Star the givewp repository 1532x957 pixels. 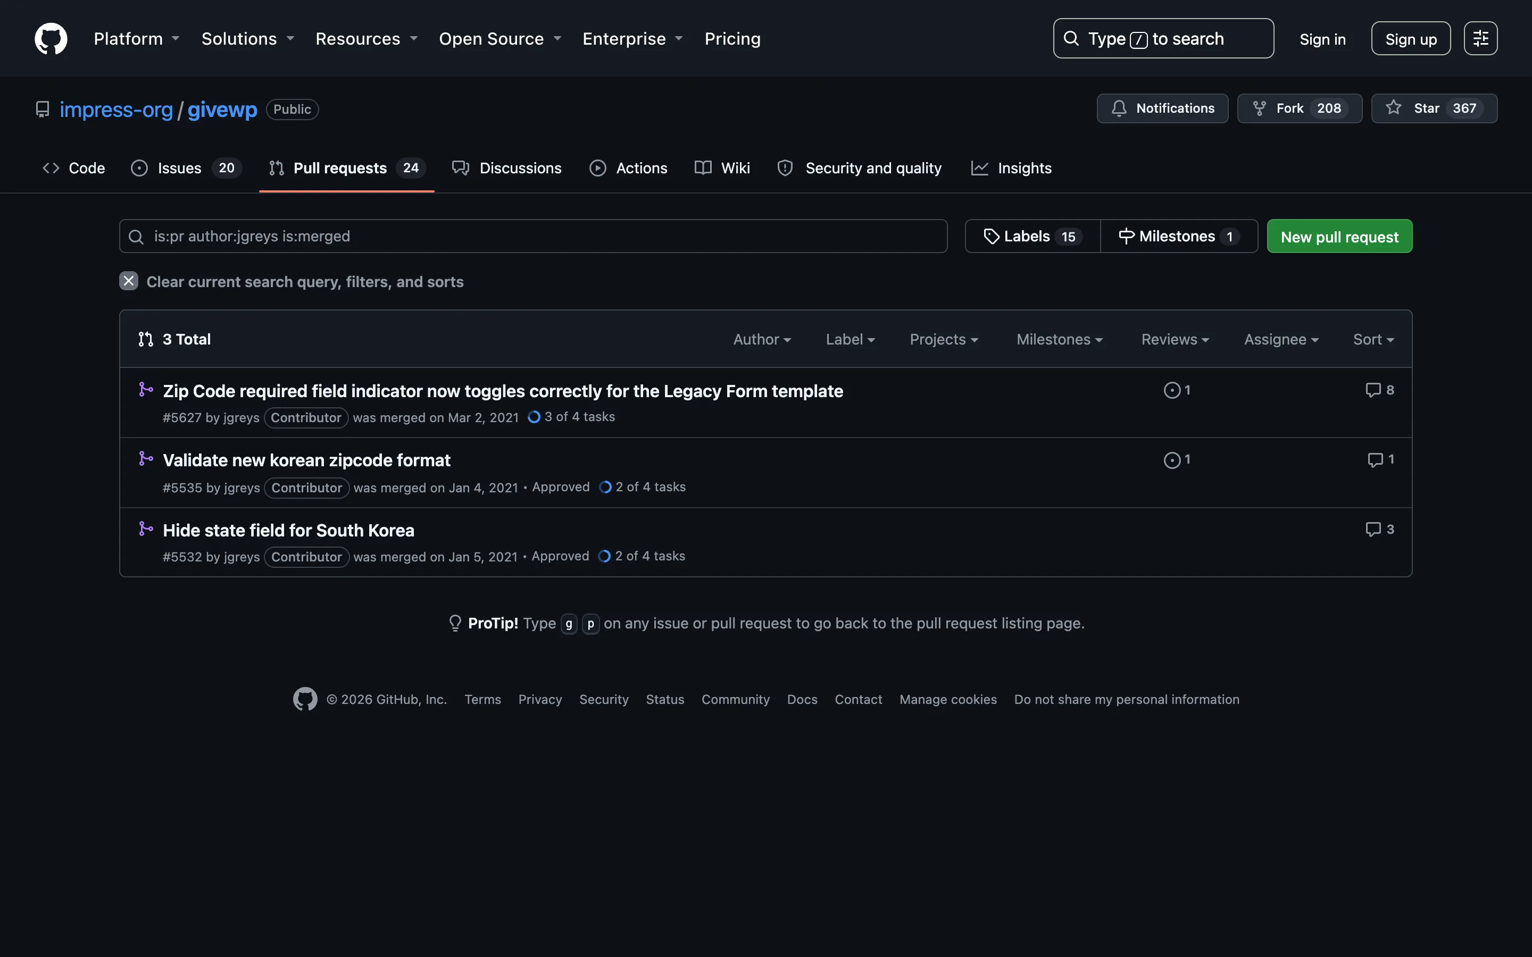pos(1434,108)
